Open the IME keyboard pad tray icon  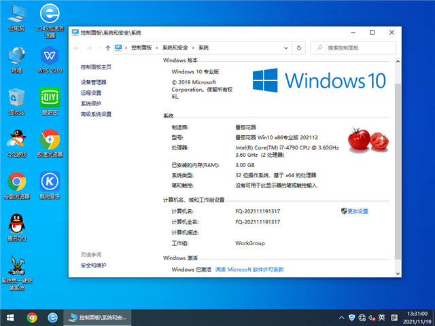[394, 318]
